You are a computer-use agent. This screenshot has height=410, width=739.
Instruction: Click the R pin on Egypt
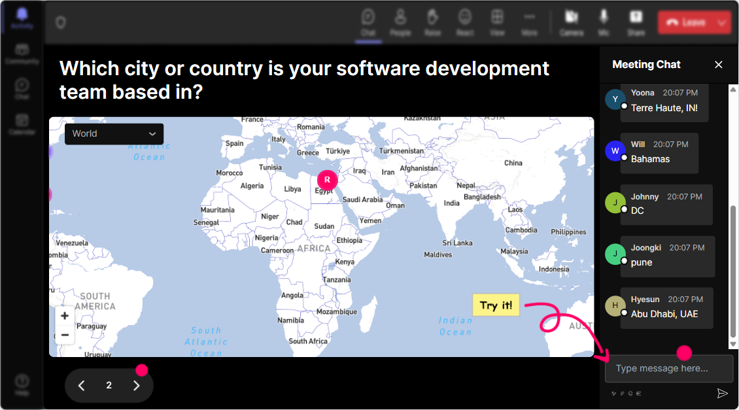[x=327, y=180]
